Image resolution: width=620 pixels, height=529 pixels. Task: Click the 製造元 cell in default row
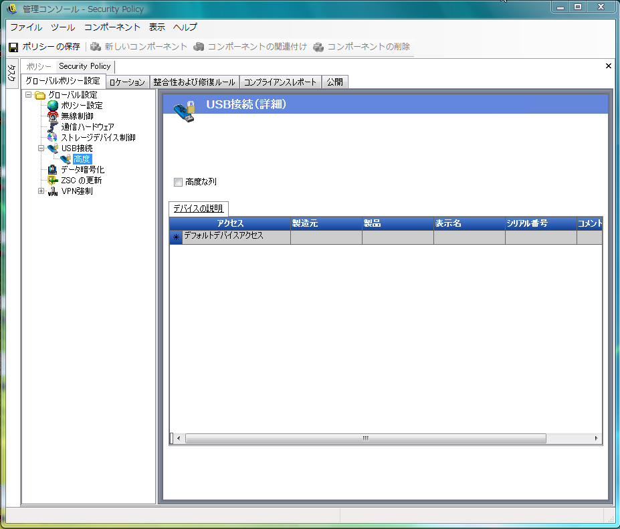click(326, 237)
